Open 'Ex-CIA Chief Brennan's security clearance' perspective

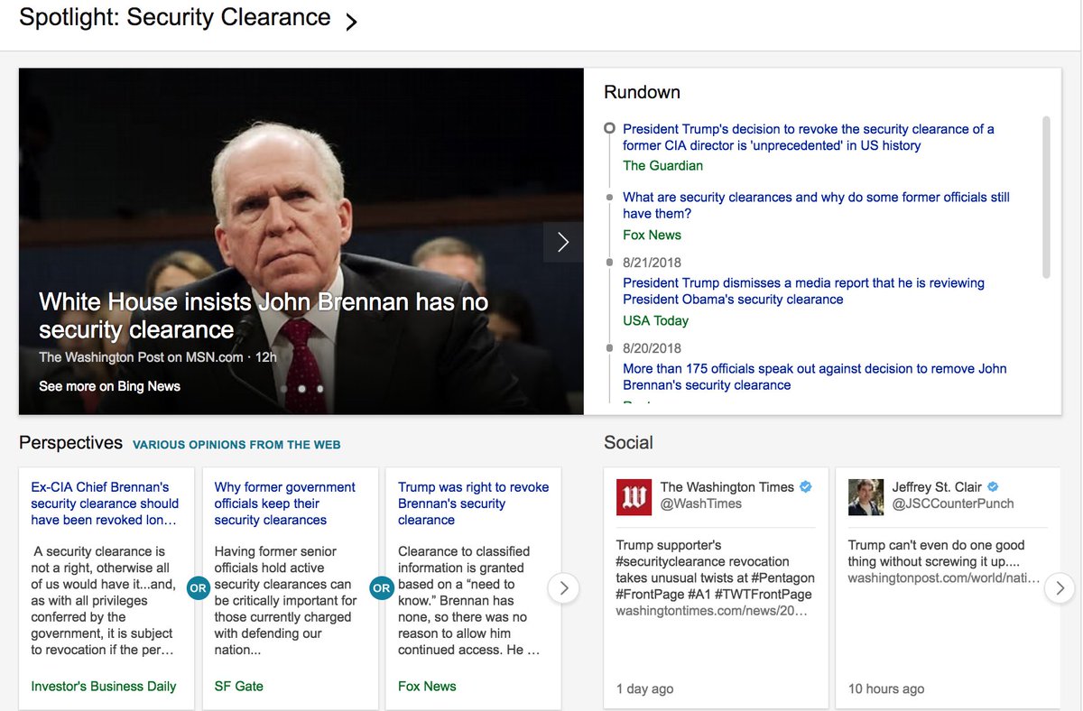[x=105, y=503]
